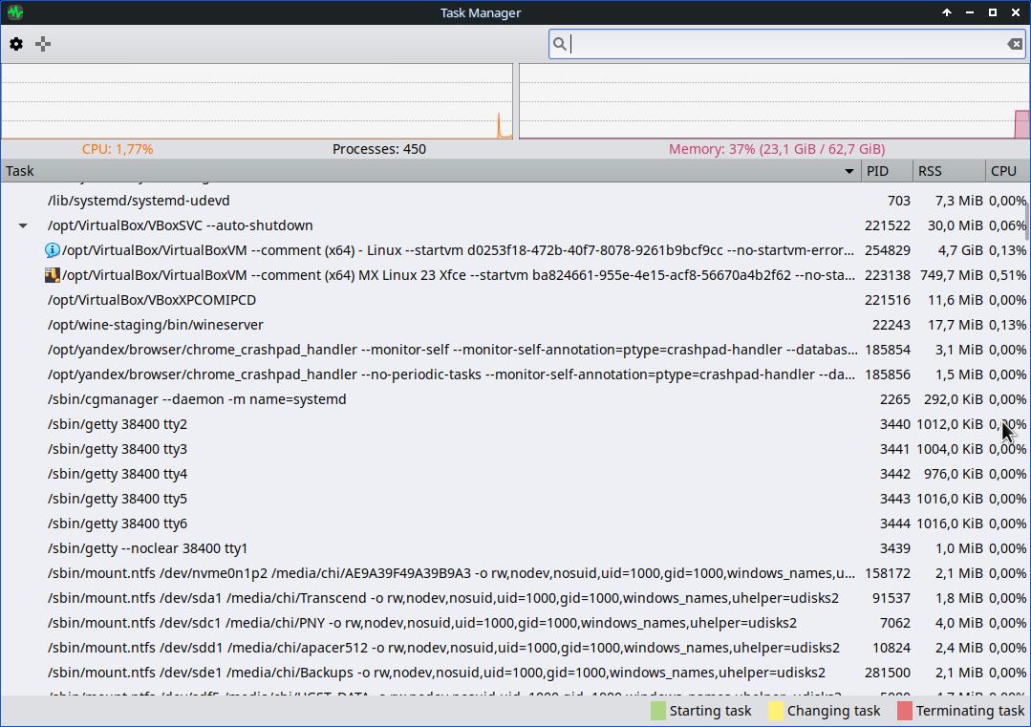Sort by the PID column header

point(887,171)
